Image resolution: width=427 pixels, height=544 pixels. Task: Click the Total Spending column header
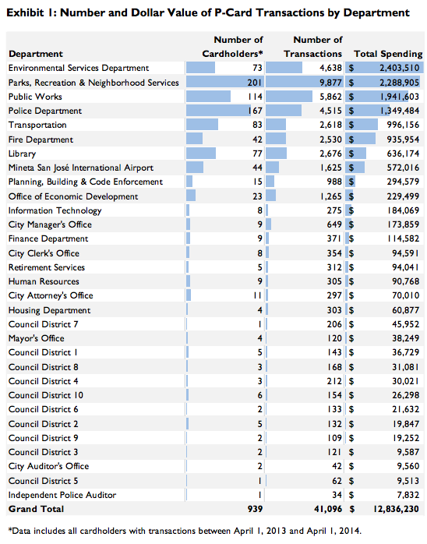tap(388, 54)
